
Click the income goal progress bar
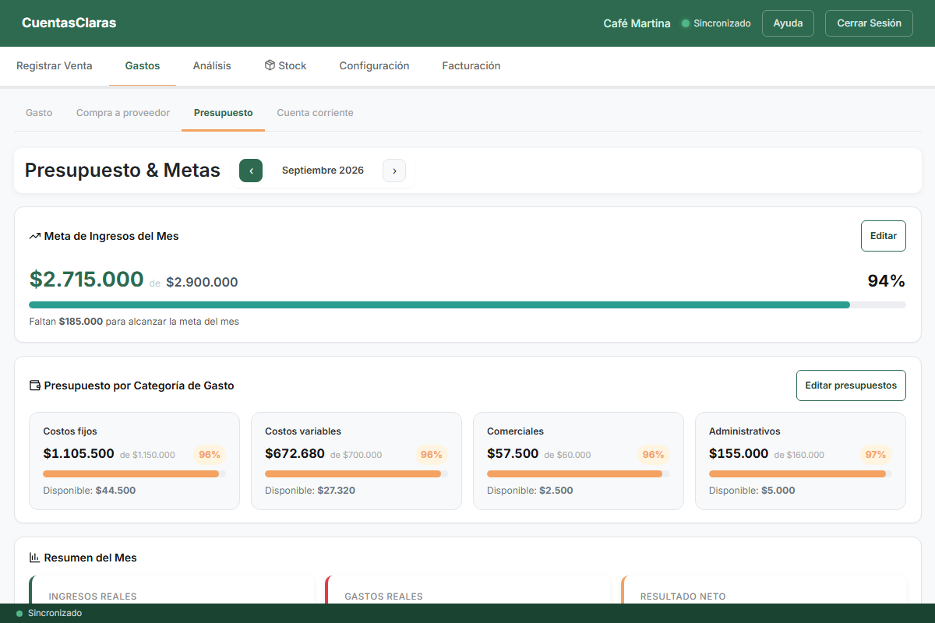click(467, 304)
